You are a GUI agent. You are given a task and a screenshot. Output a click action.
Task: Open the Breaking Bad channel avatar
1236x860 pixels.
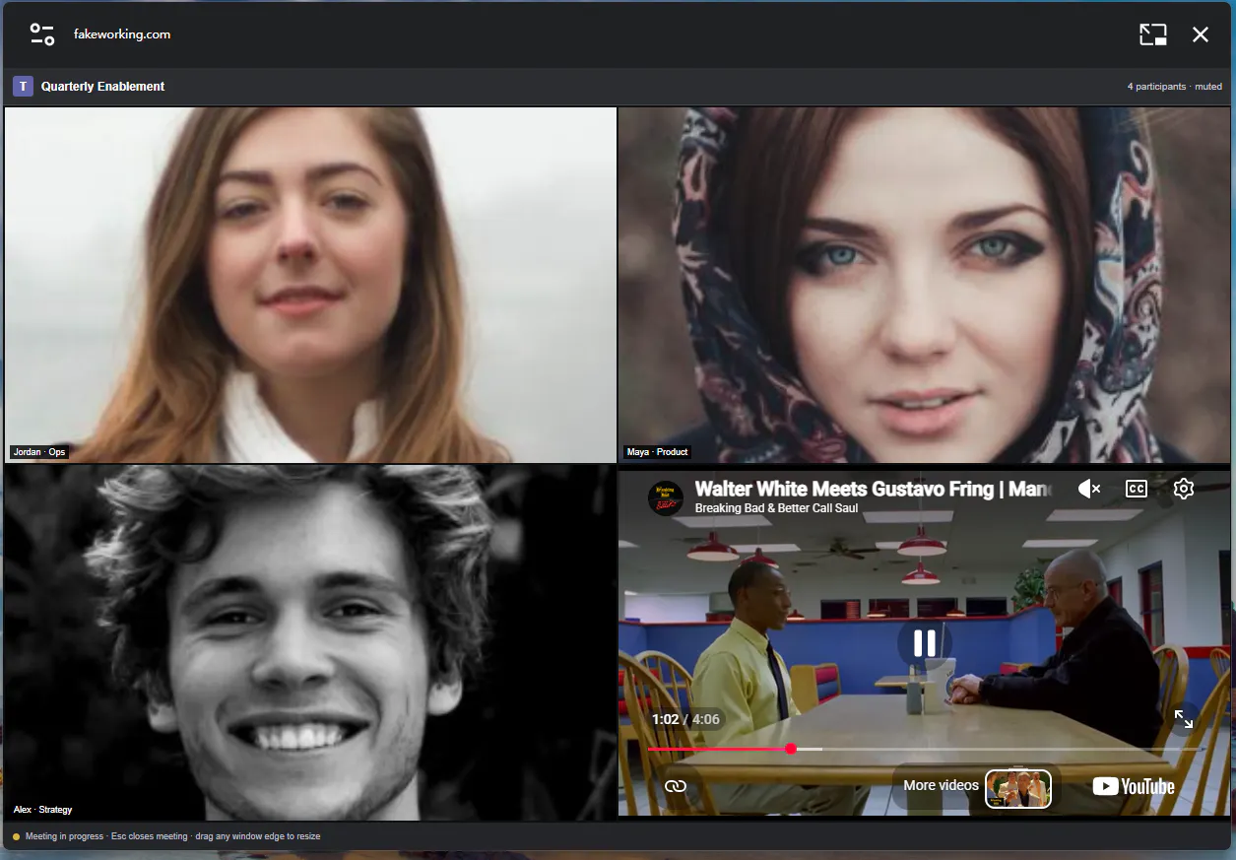[x=666, y=497]
